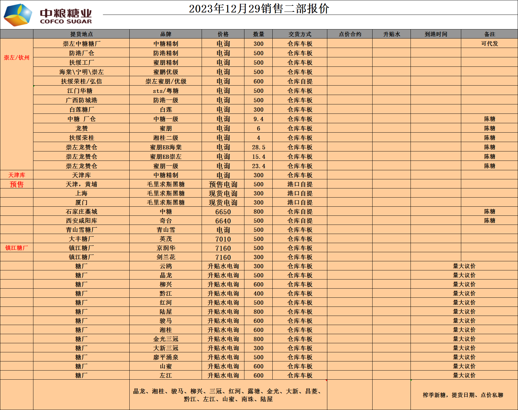Select the 榨季新糖 footer note cell
518x410 pixels.
click(x=463, y=395)
